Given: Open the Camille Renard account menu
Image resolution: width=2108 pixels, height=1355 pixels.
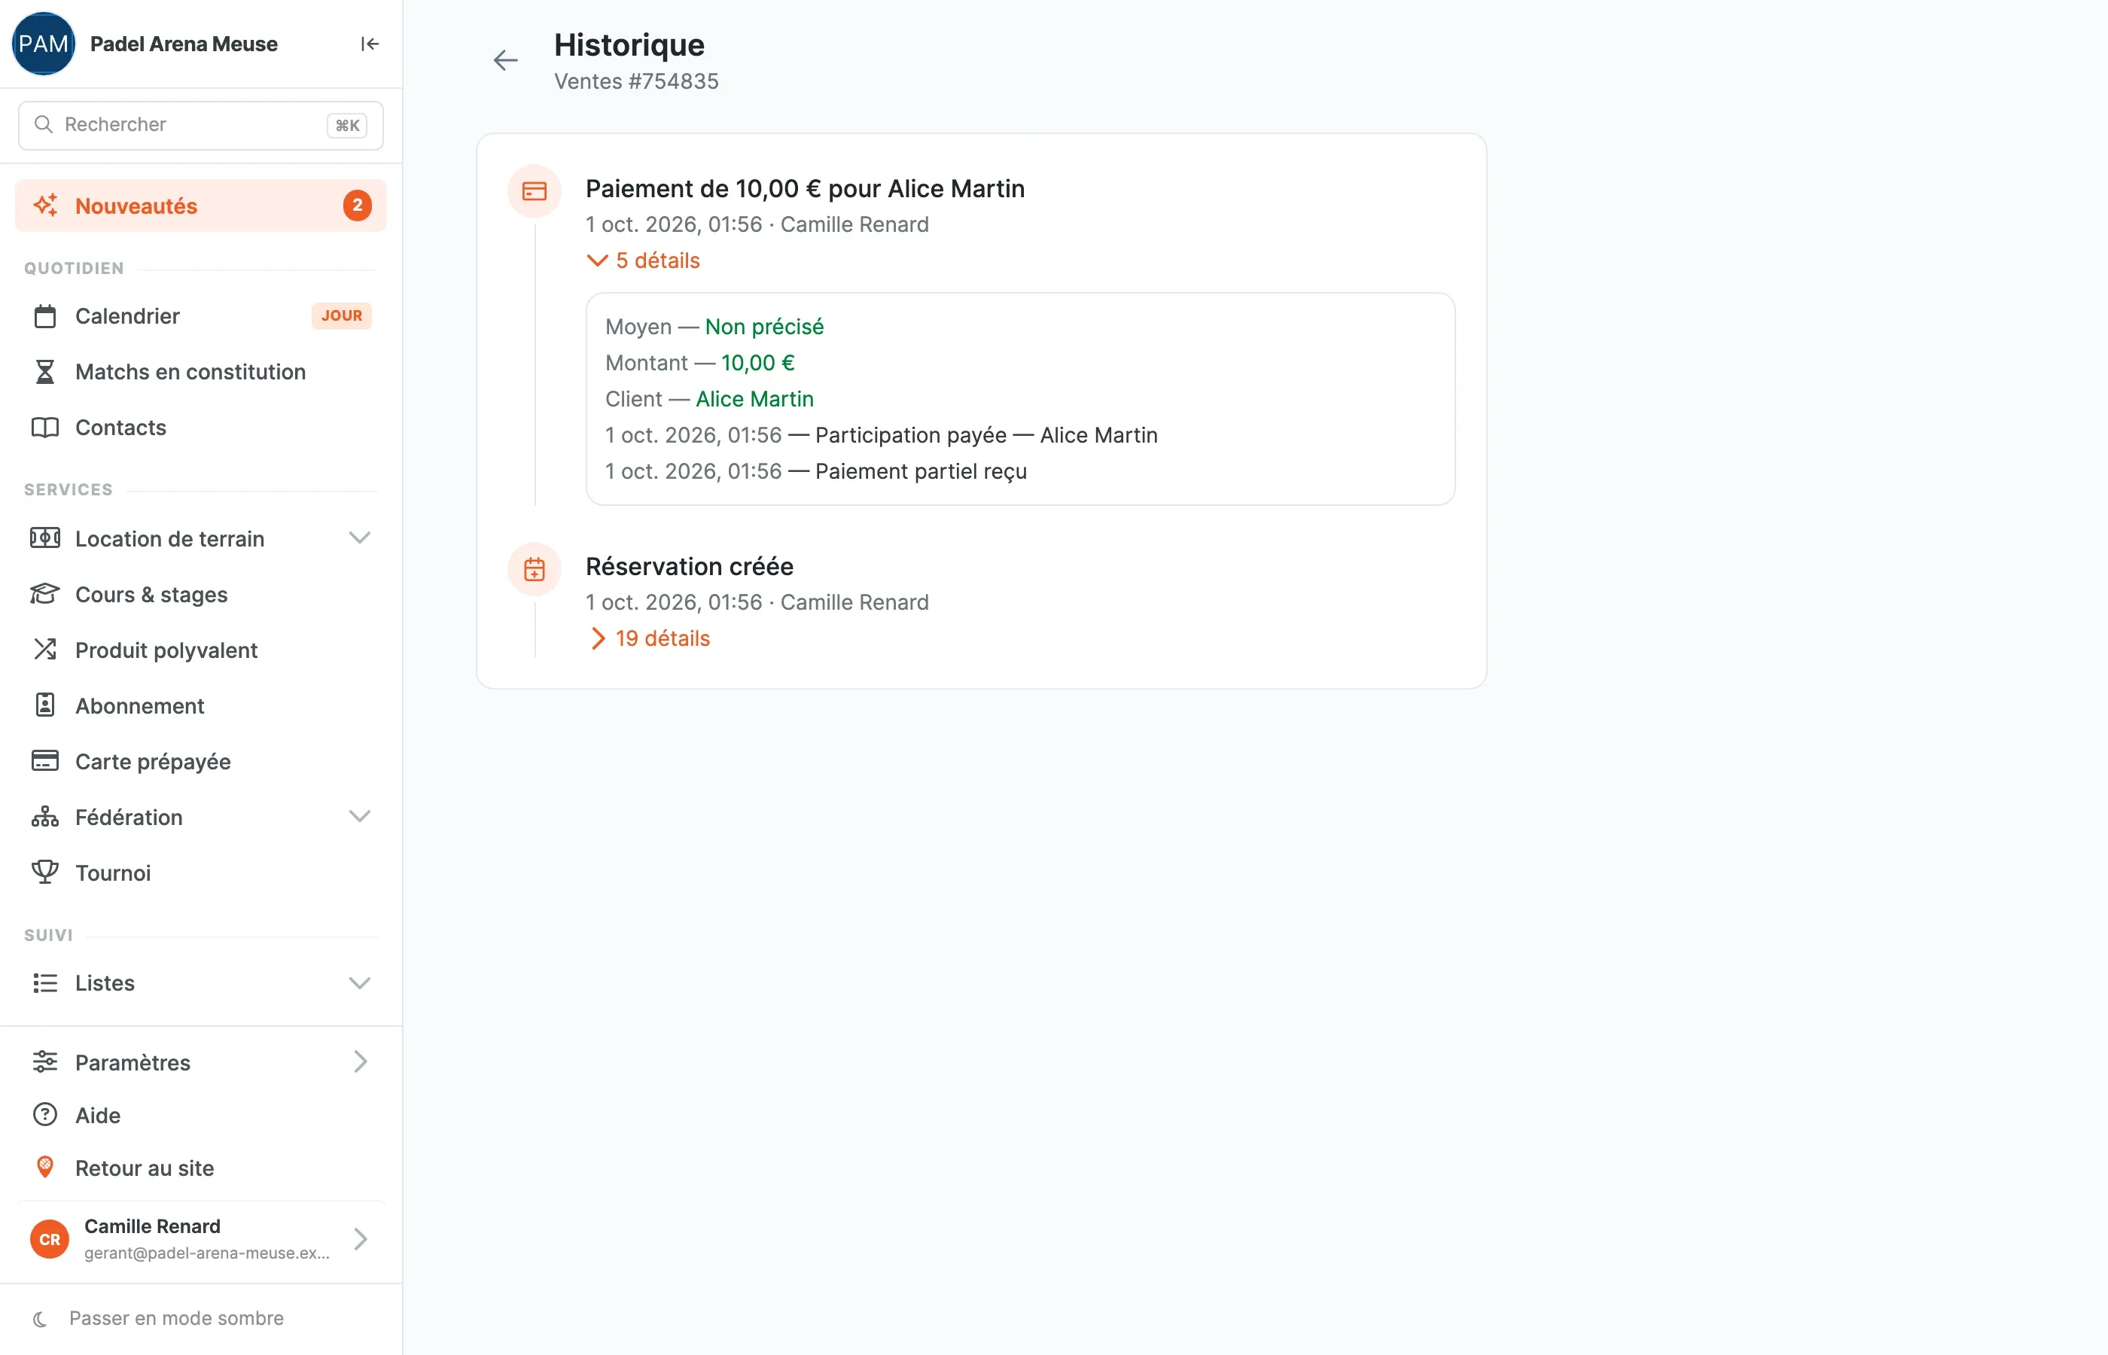Looking at the screenshot, I should 200,1239.
